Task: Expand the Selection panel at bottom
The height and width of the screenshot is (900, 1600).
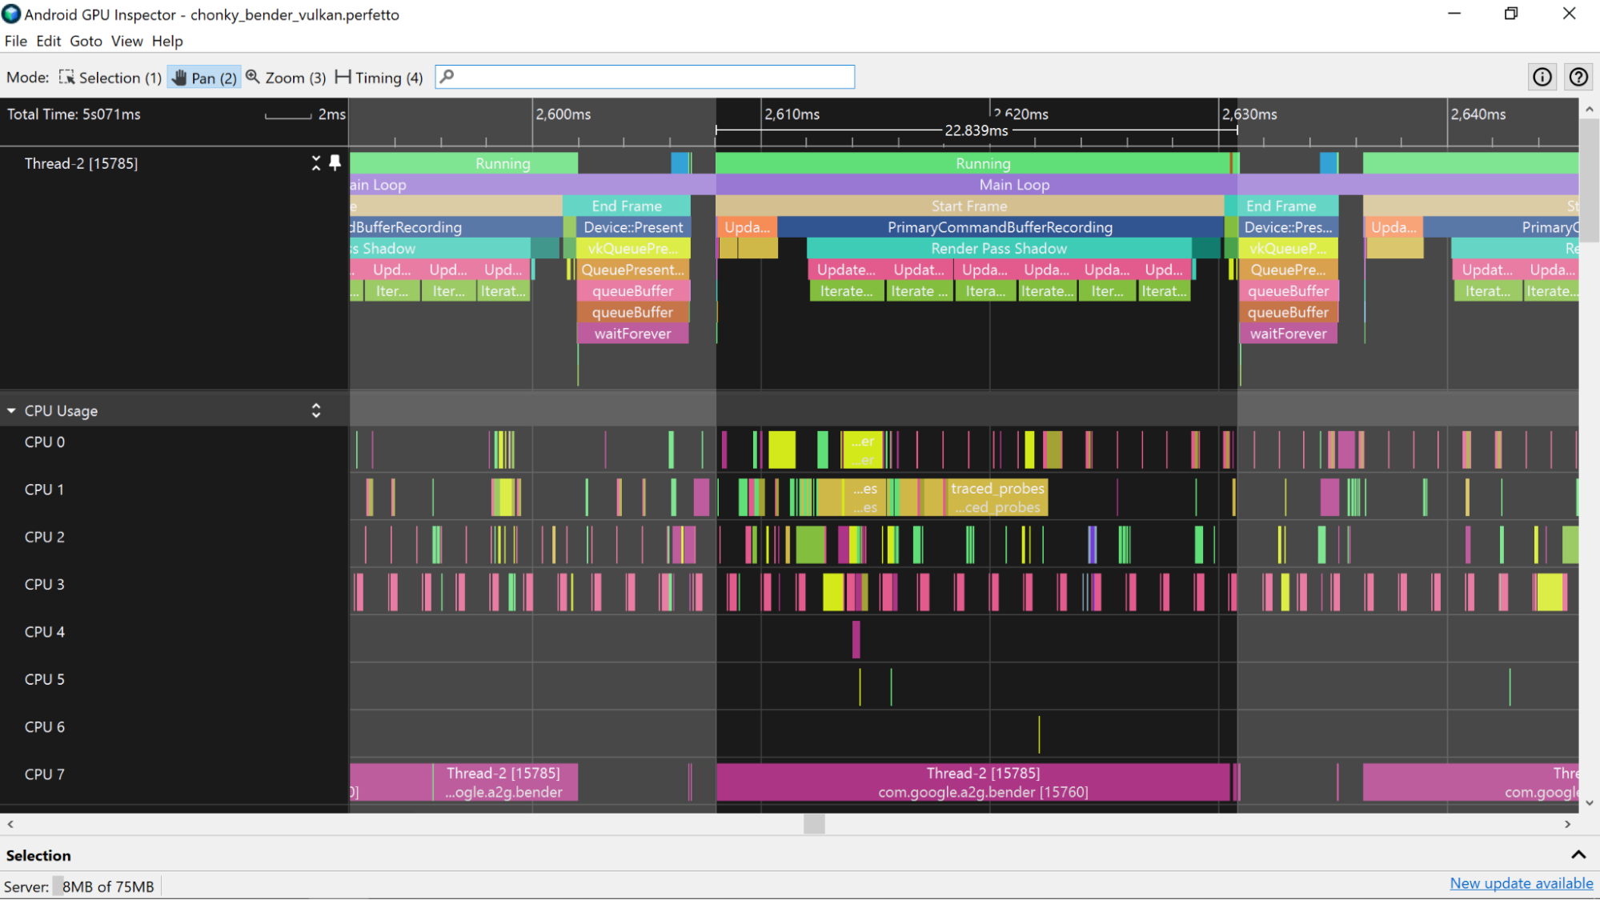Action: [1578, 854]
